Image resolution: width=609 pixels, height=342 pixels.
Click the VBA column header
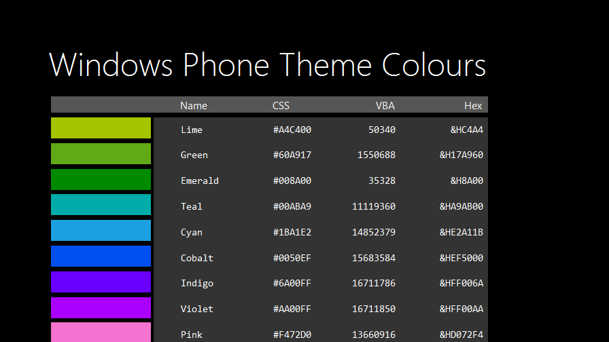click(385, 105)
